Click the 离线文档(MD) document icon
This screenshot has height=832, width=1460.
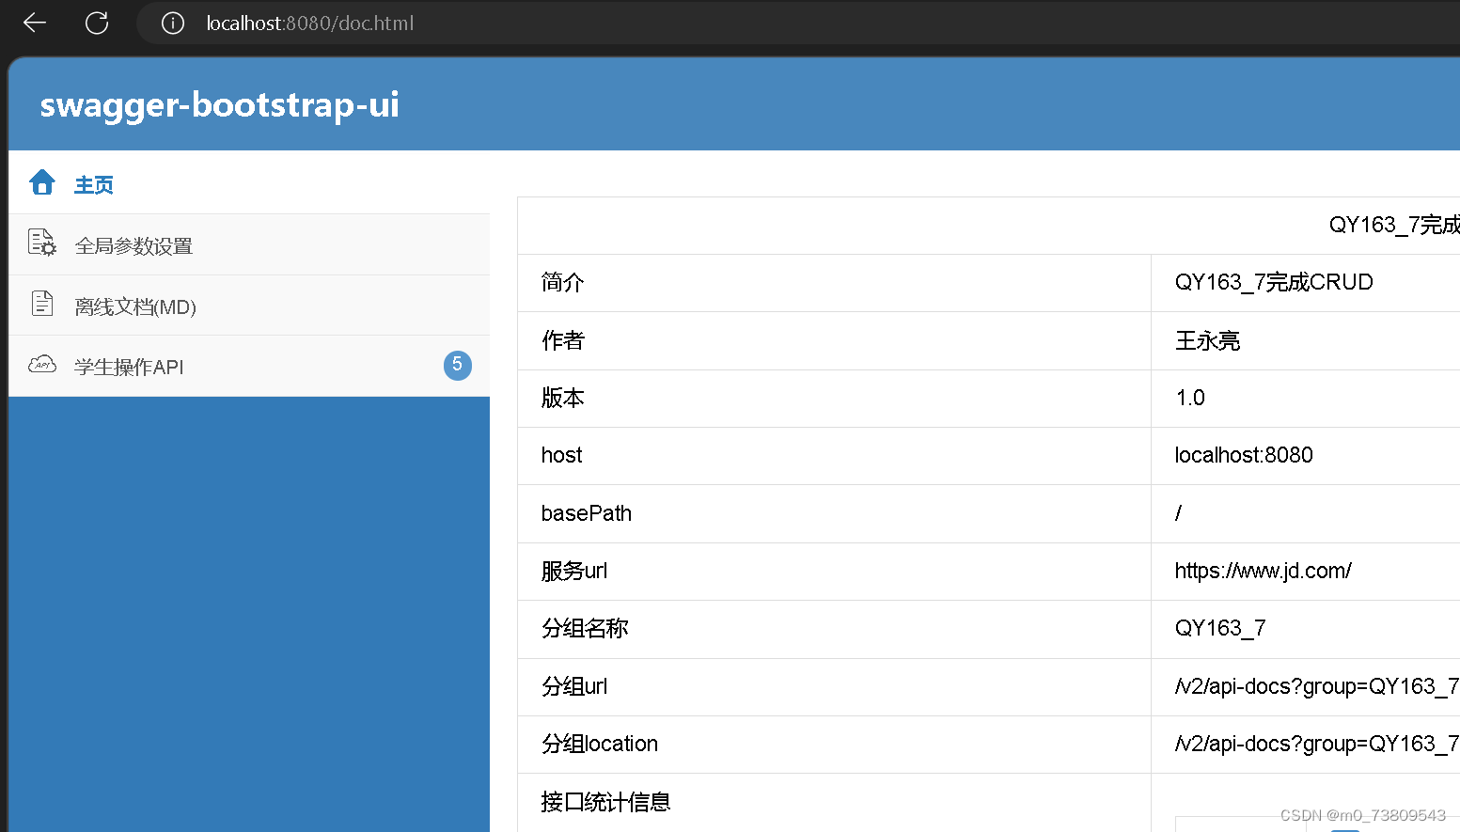[x=42, y=304]
